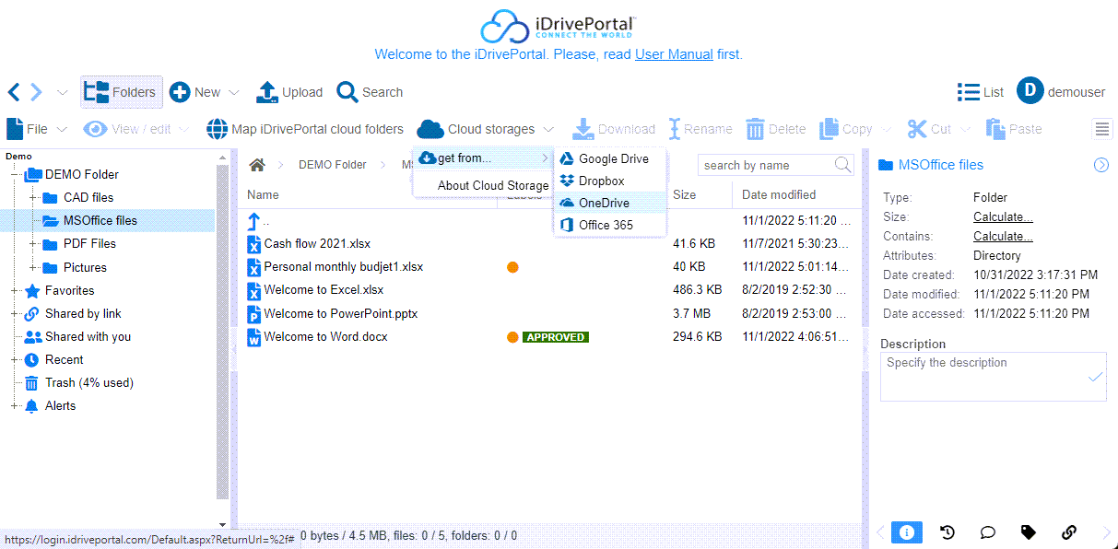Open the User Manual link
The image size is (1118, 549).
674,54
